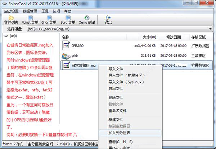Choose 导出文件 in context menu
Screen dimensions: 216x149
130,88
